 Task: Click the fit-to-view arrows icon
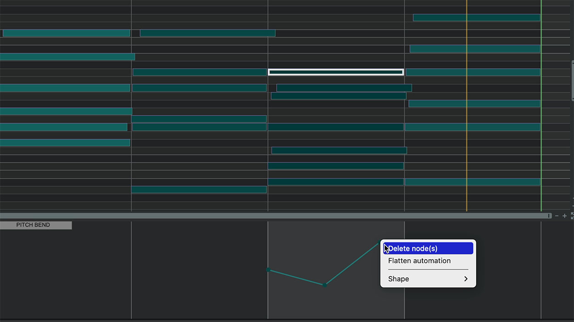[x=572, y=216]
